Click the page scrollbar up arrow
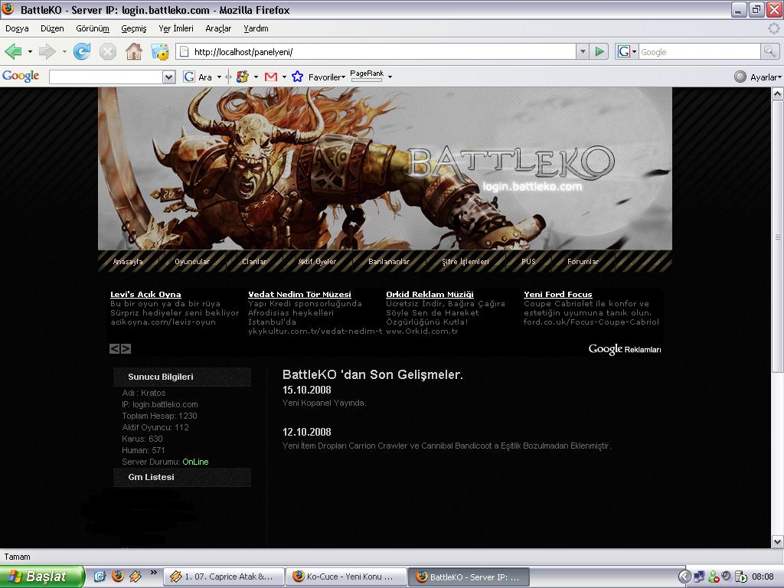Image resolution: width=784 pixels, height=588 pixels. 778,93
